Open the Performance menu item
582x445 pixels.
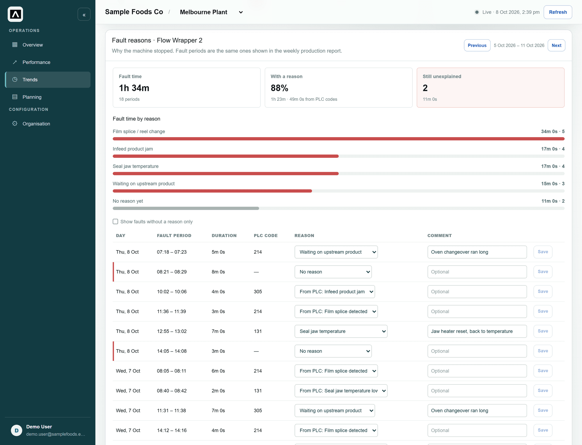pos(48,62)
